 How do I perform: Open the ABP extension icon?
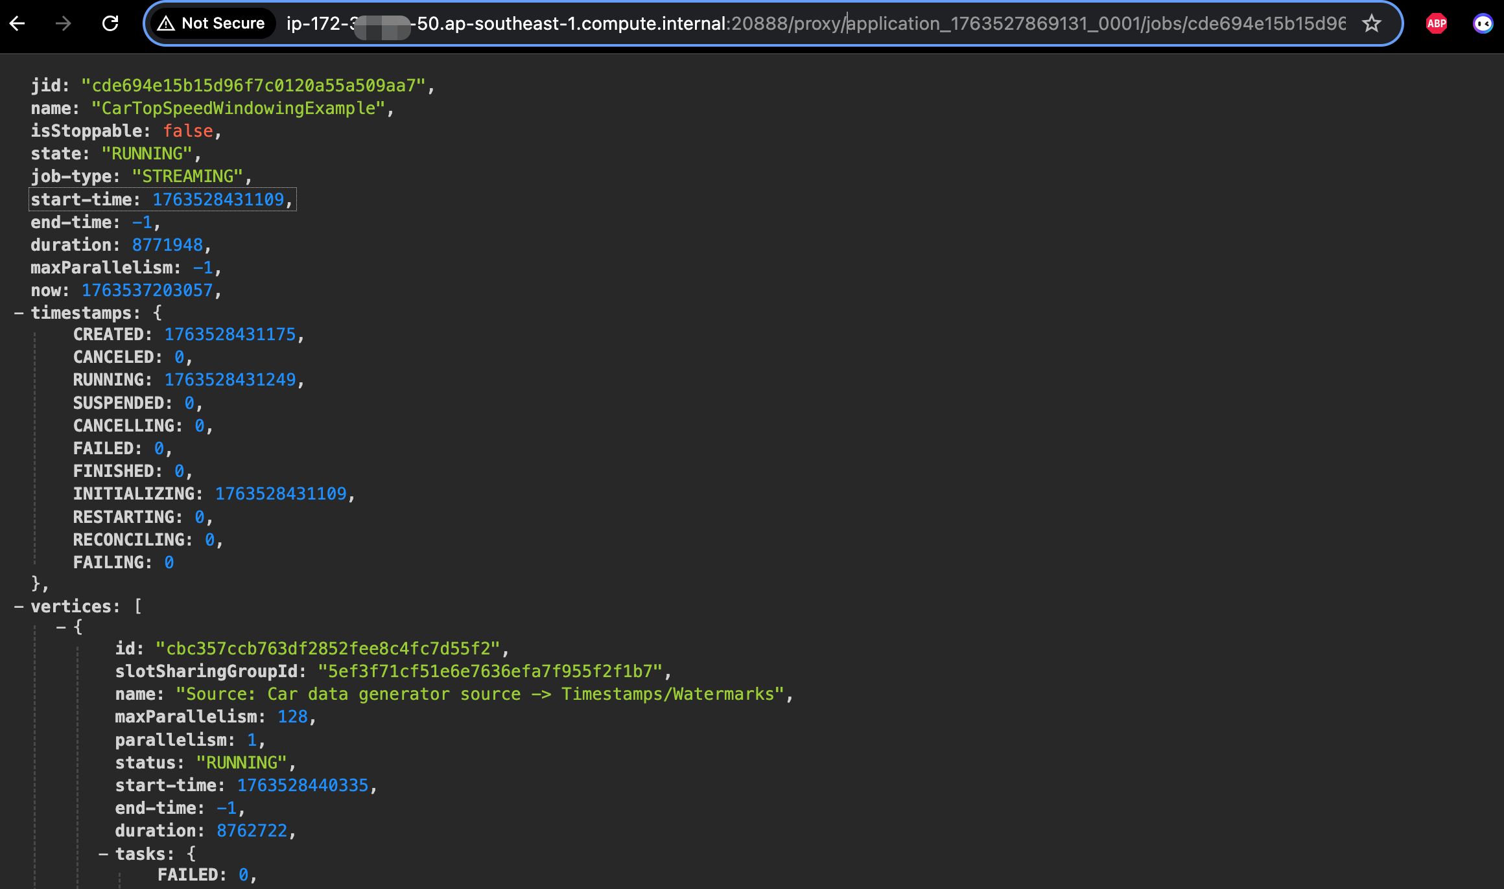[1437, 24]
